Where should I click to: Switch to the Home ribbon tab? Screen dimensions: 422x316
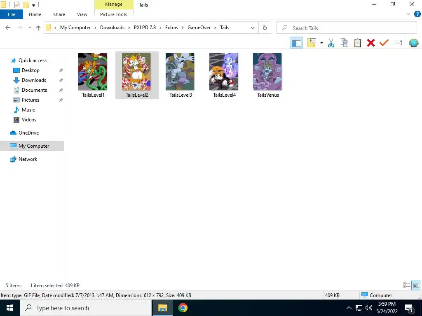tap(35, 14)
